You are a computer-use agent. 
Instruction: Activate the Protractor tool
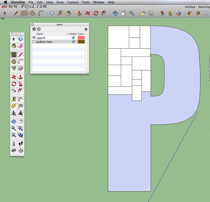pyautogui.click(x=14, y=106)
